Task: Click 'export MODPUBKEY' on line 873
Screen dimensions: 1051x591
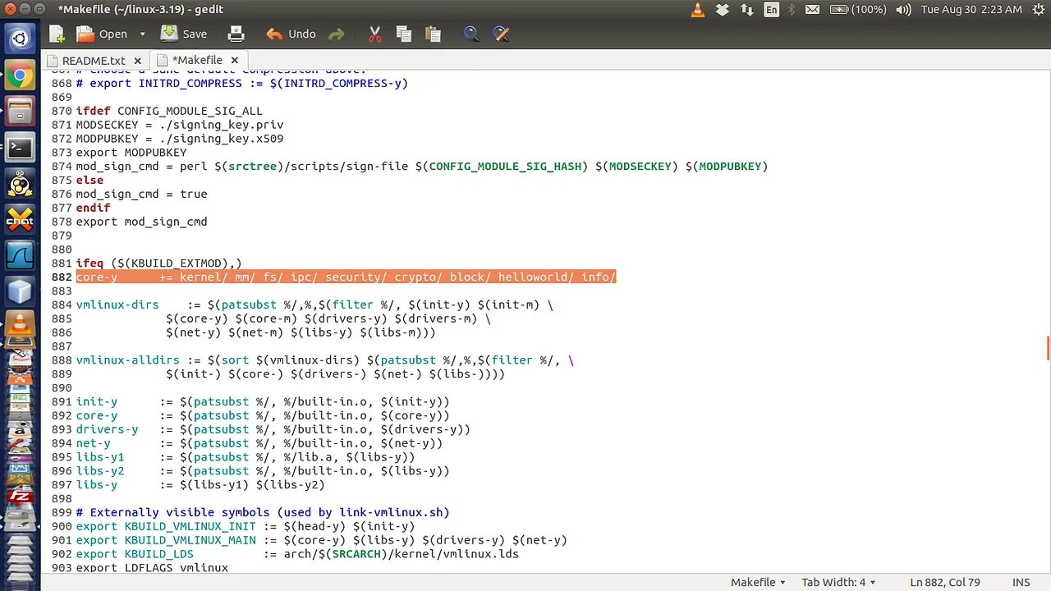Action: (131, 153)
